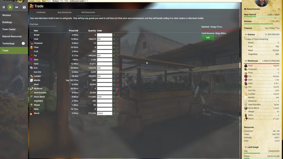283x159 pixels.
Task: Select the Sell Resources tab
Action: click(88, 12)
